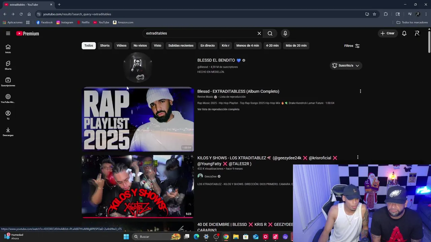Image resolution: width=431 pixels, height=242 pixels.
Task: Click the YouTube Premium logo
Action: (x=28, y=33)
